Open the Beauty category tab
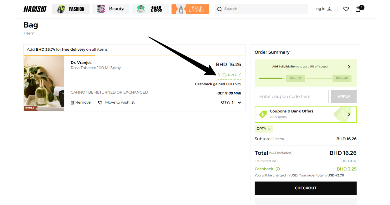This screenshot has height=205, width=390. tap(111, 9)
